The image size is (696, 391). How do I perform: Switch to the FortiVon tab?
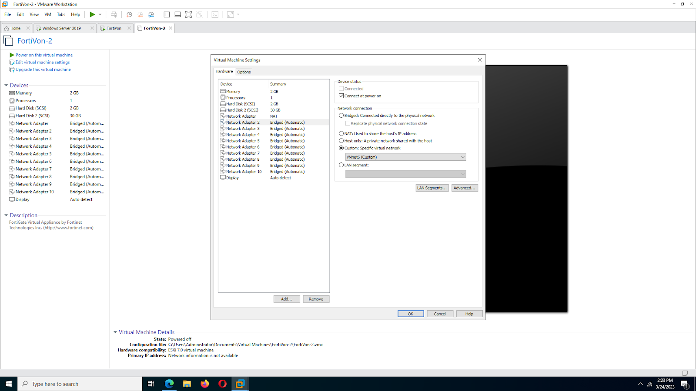click(114, 28)
